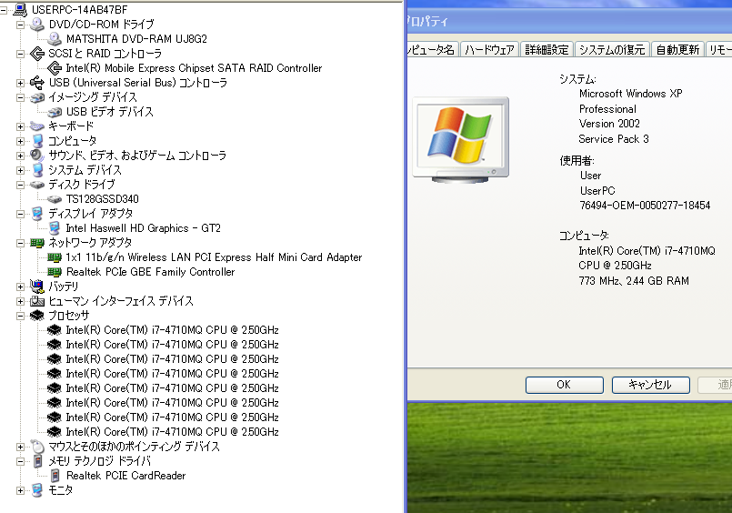Image resolution: width=732 pixels, height=513 pixels.
Task: Expand the キーボード branch
Action: point(20,126)
